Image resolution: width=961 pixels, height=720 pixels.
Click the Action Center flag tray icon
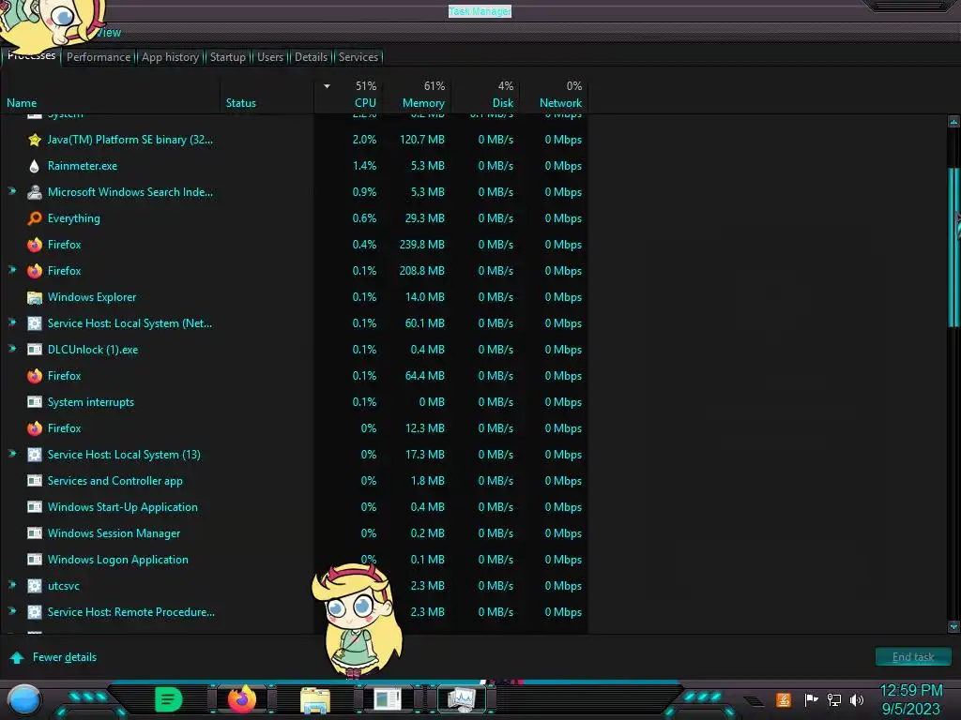(811, 699)
